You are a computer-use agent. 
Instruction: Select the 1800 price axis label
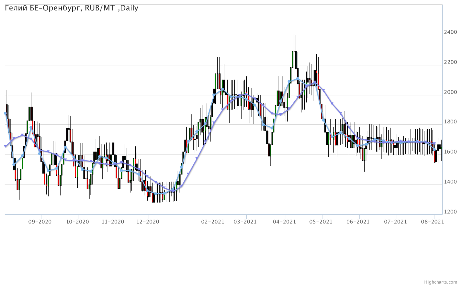[x=451, y=122]
